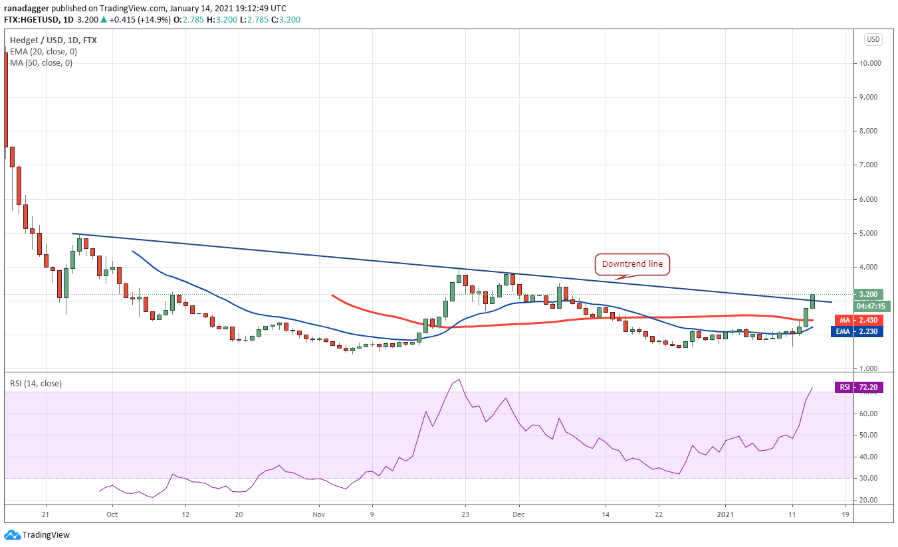
Task: Click the purple RSI 72.20 value badge
Action: point(859,388)
